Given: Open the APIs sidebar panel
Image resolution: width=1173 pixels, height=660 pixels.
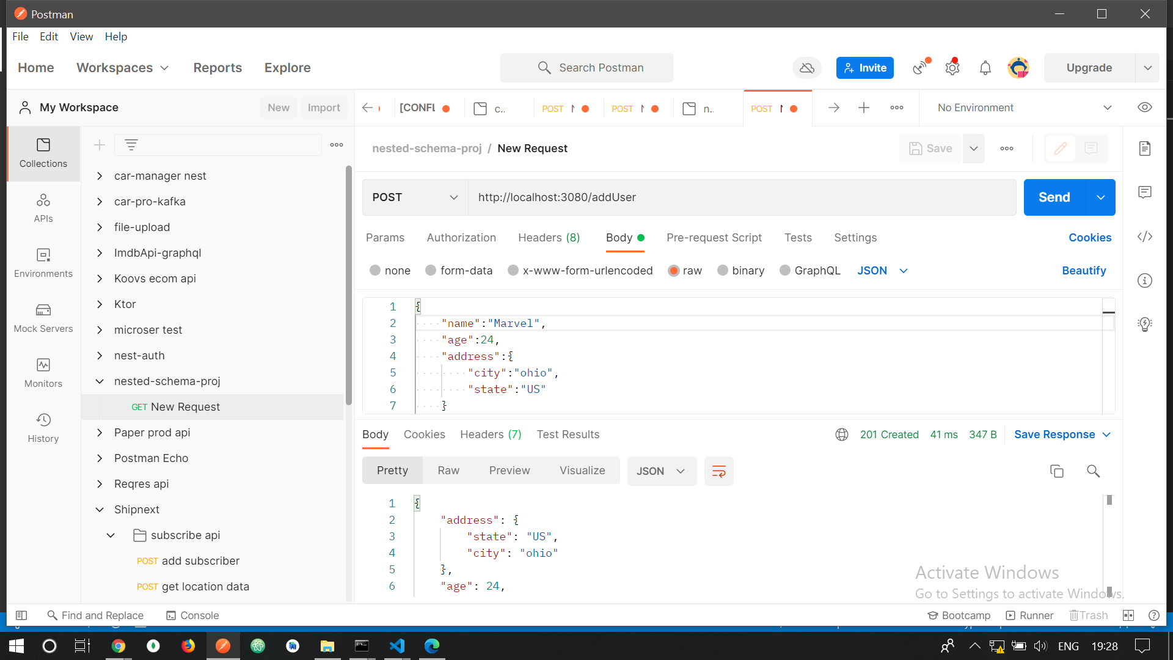Looking at the screenshot, I should click(43, 208).
